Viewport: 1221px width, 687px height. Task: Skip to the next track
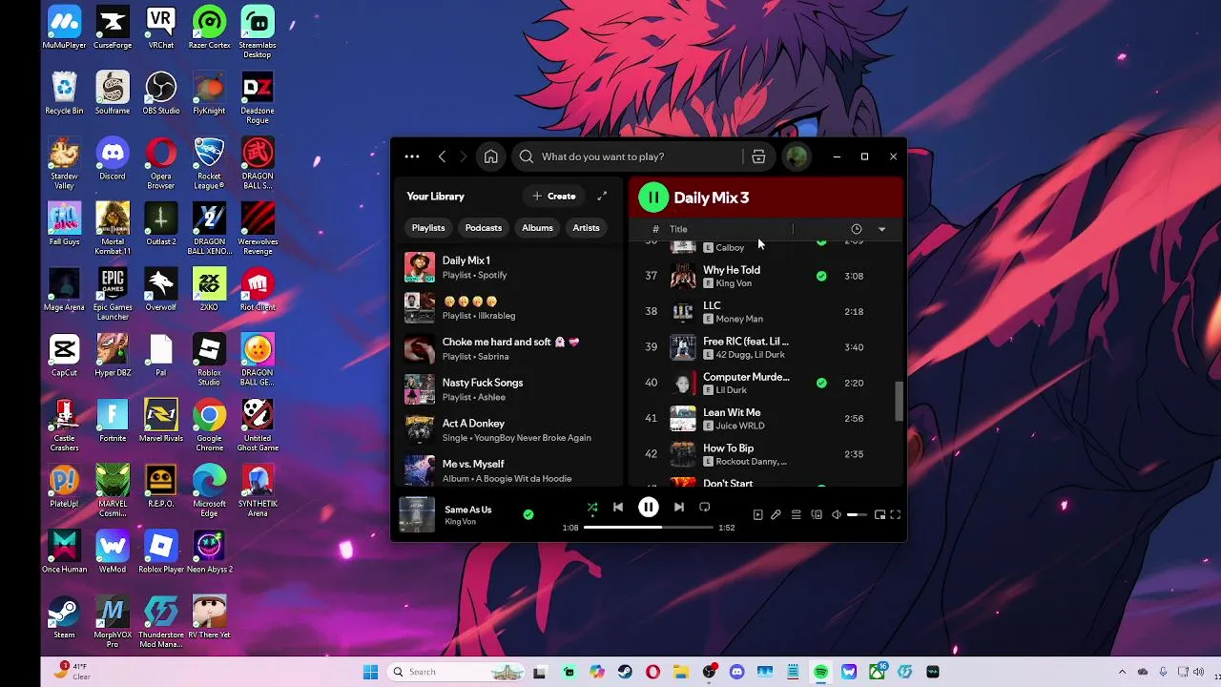[679, 508]
